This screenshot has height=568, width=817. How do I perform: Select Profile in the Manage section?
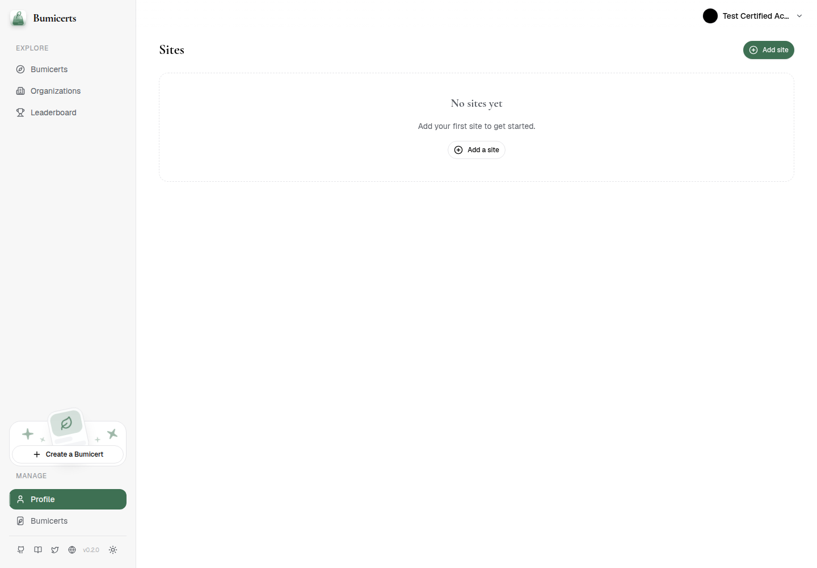coord(68,499)
